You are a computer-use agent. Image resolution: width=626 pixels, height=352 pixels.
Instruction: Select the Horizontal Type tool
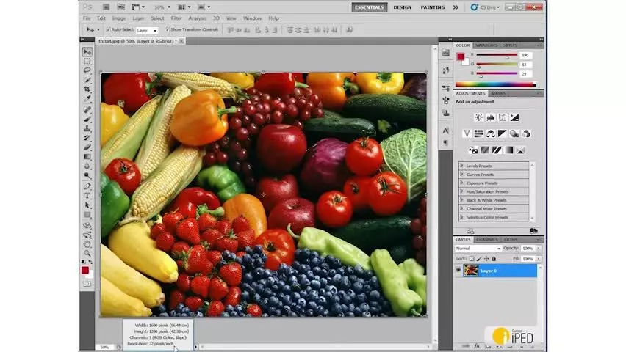(x=87, y=196)
